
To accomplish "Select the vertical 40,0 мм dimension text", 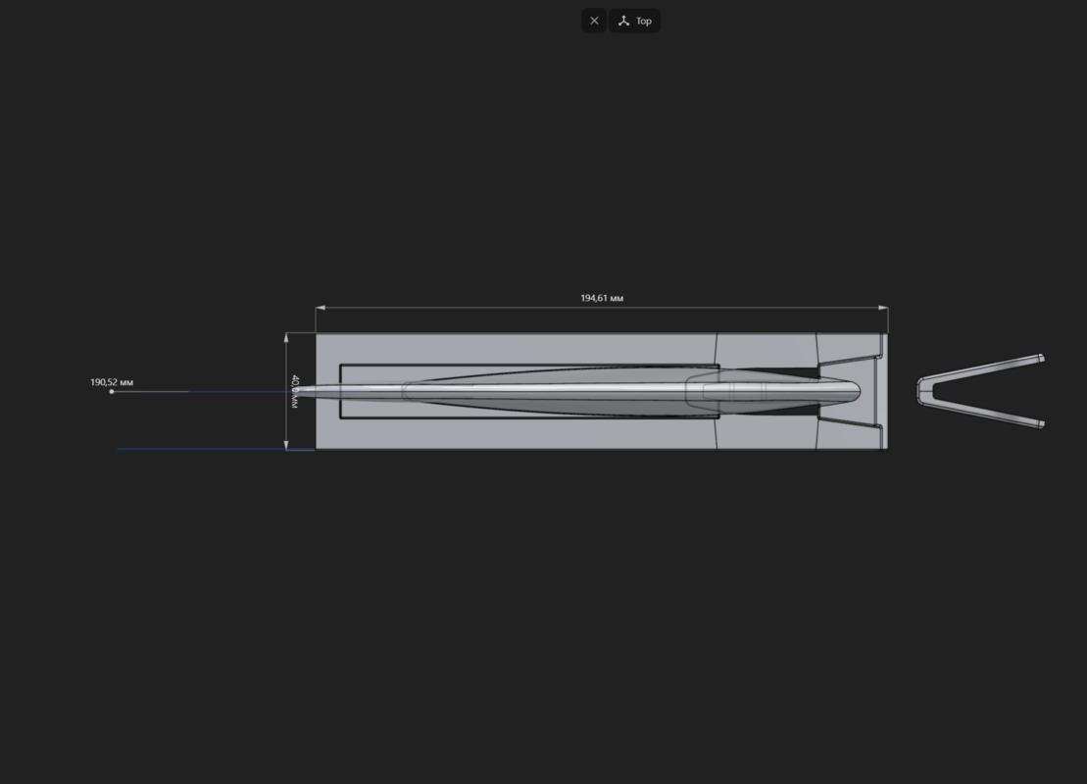I will click(x=295, y=392).
